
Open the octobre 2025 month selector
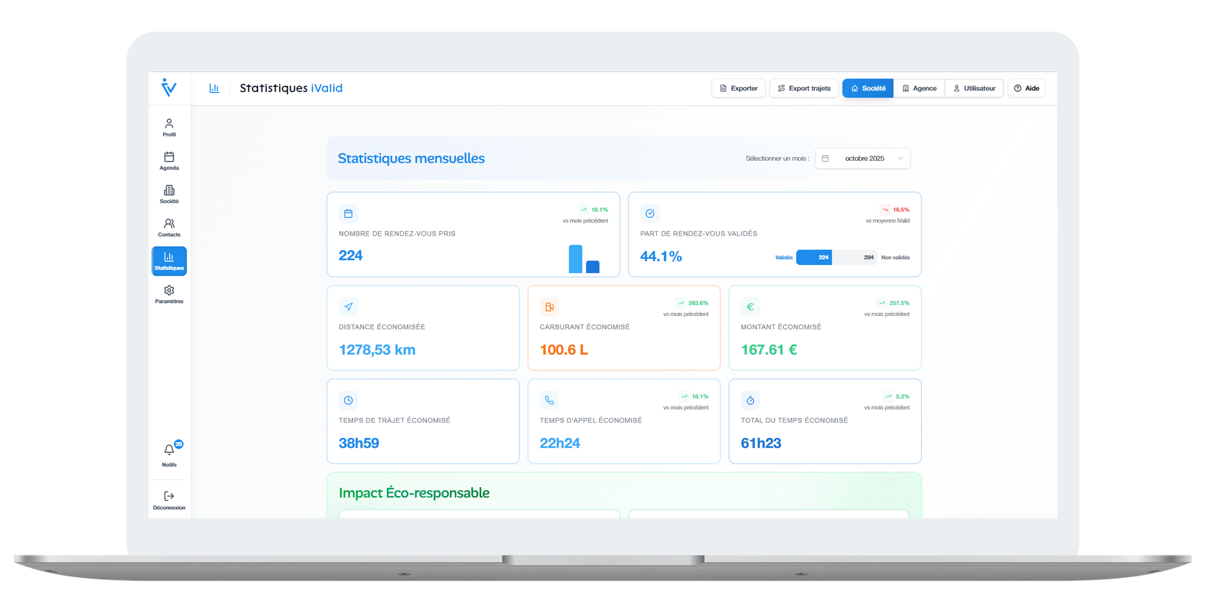[864, 158]
